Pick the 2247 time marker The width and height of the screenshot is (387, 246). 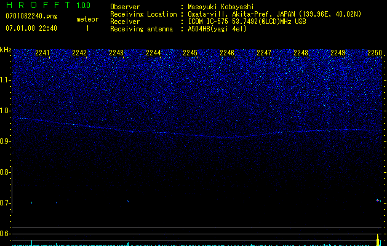[x=264, y=54]
